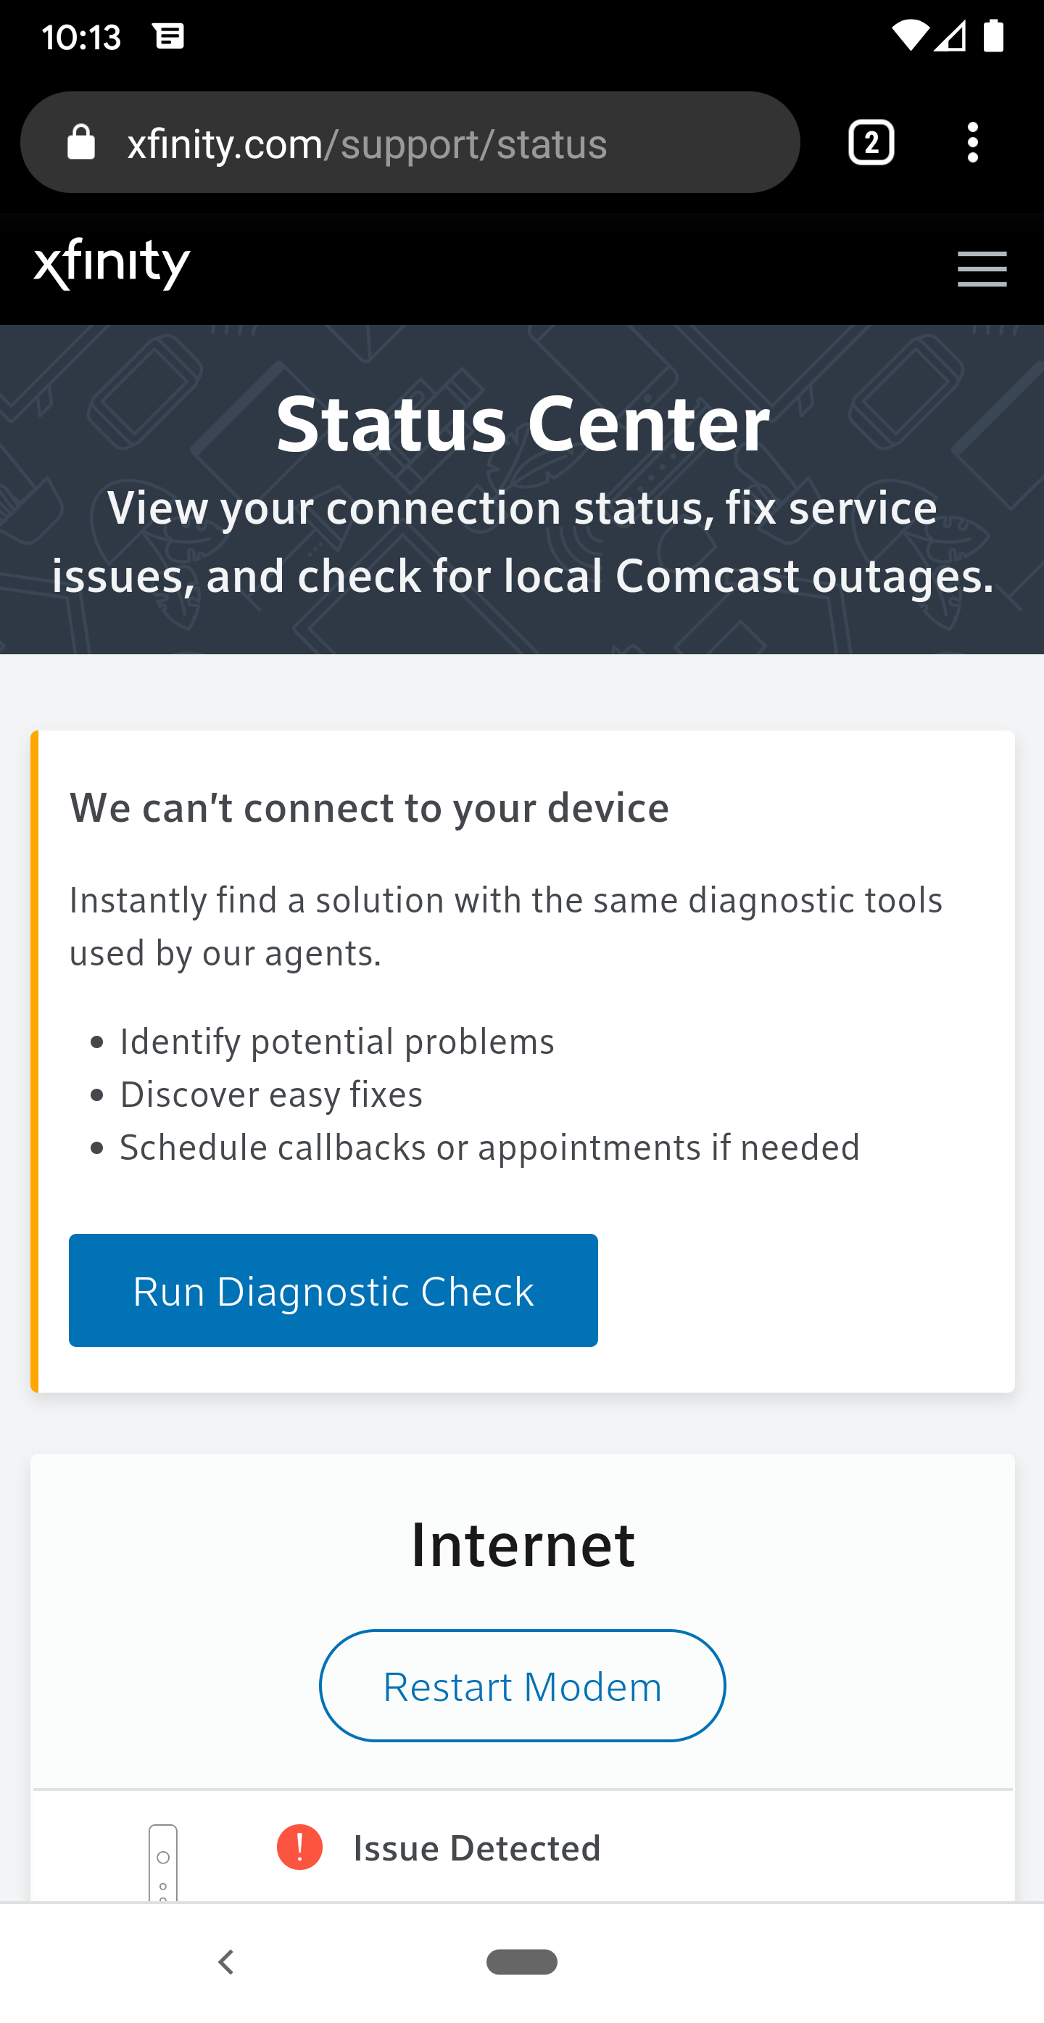Tap the red Issue Detected alert icon
The image size is (1044, 2023).
[300, 1847]
